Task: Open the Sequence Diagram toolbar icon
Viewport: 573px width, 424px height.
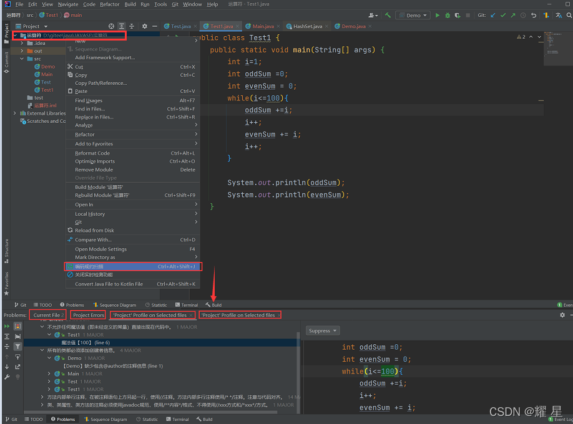Action: pyautogui.click(x=546, y=16)
